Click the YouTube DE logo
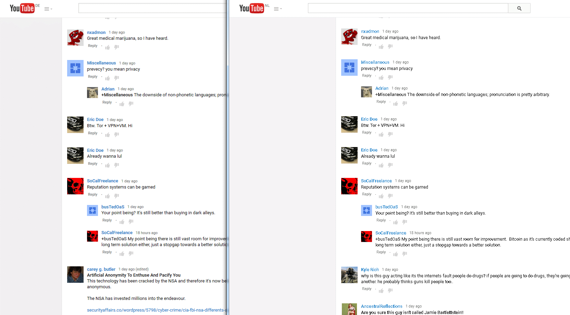 point(22,8)
